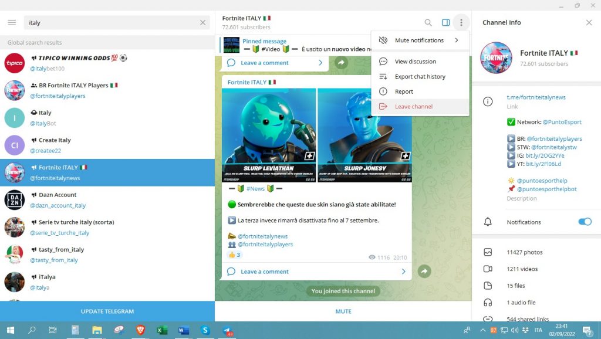This screenshot has height=339, width=601.
Task: Open the hamburger main menu
Action: [x=12, y=23]
